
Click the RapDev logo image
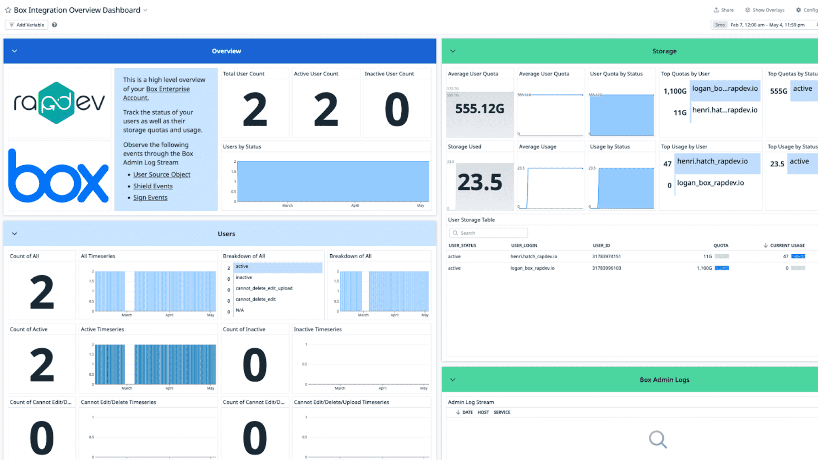pyautogui.click(x=59, y=103)
